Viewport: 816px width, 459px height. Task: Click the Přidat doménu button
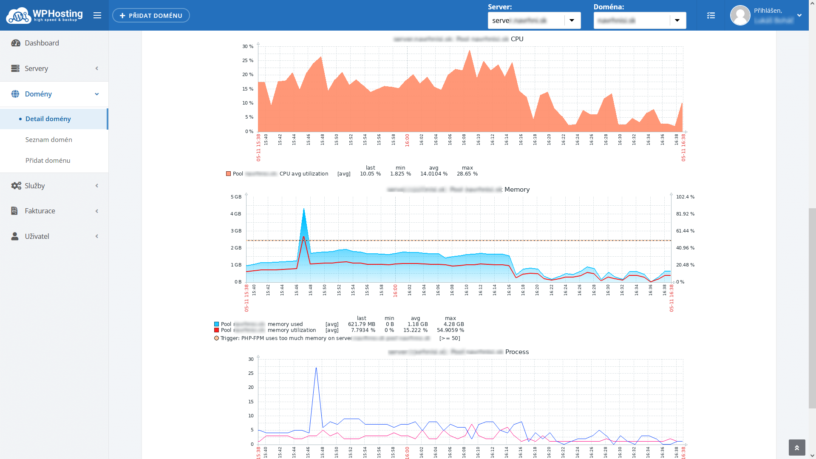(x=151, y=15)
